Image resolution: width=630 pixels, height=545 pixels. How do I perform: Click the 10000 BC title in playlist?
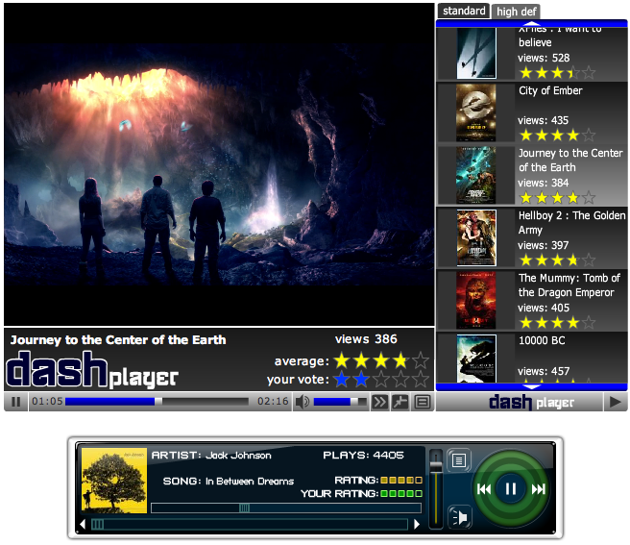(542, 340)
